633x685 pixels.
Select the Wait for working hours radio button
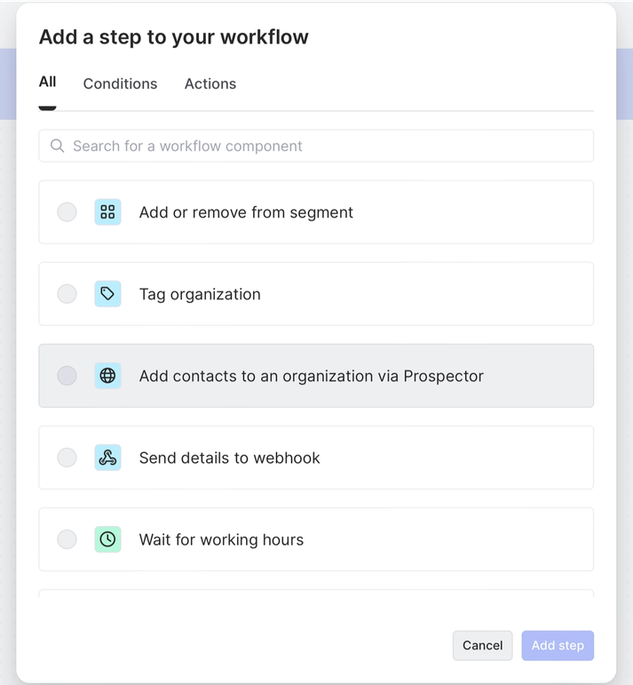67,539
